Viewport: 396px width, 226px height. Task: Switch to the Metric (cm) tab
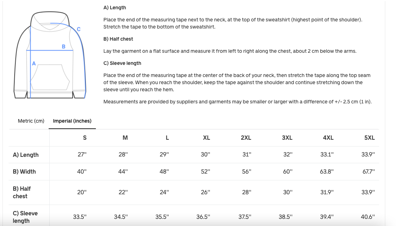pos(31,121)
